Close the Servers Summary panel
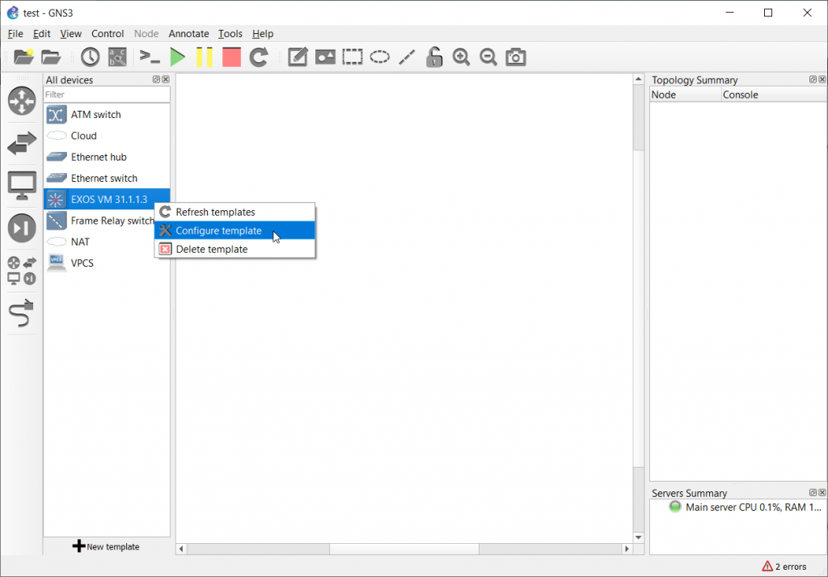This screenshot has width=828, height=577. 822,492
